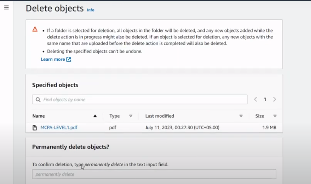Open the Learn more link
The height and width of the screenshot is (184, 311).
(x=53, y=60)
